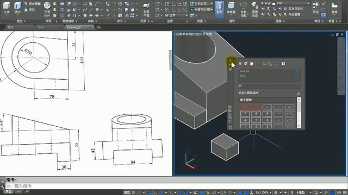
Task: Click the calculator angle measurement icon
Action: click(270, 64)
